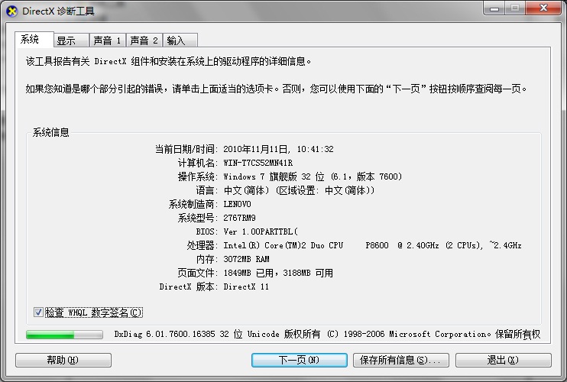Click system model value 2767RM9
567x382 pixels.
(239, 218)
